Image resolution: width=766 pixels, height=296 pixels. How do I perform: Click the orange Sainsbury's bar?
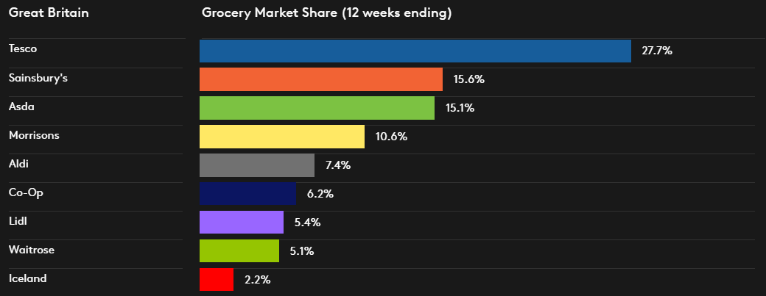(320, 79)
